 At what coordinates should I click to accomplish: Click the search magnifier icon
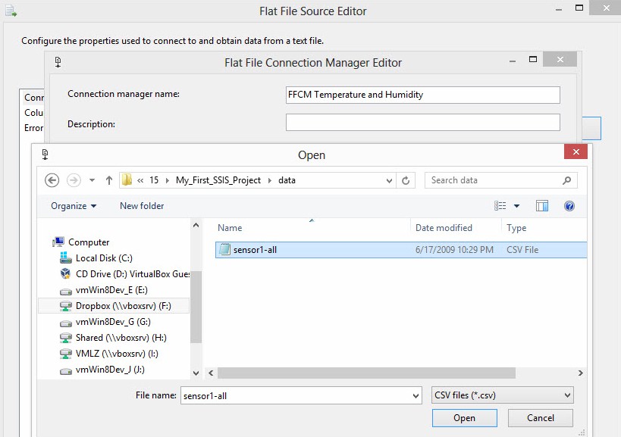coord(567,180)
